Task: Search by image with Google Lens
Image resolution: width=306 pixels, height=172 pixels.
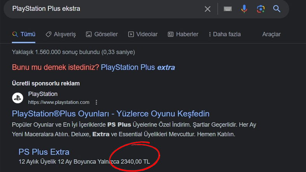Action: tap(260, 9)
